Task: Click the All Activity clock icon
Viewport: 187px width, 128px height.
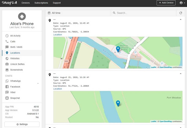Action: coord(7,36)
